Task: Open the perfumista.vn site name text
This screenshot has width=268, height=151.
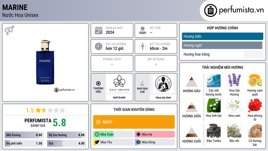Action: [241, 10]
